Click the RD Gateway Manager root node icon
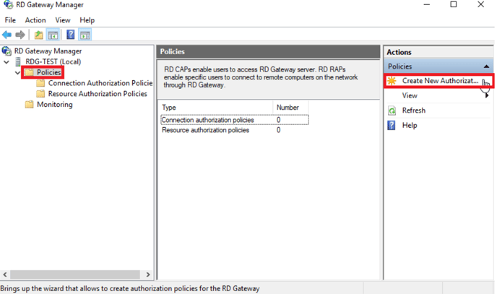This screenshot has height=294, width=497. pos(7,51)
